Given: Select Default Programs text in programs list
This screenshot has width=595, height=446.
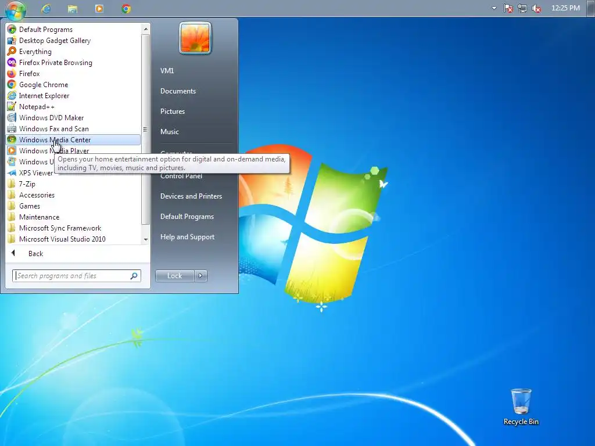Looking at the screenshot, I should coord(46,29).
